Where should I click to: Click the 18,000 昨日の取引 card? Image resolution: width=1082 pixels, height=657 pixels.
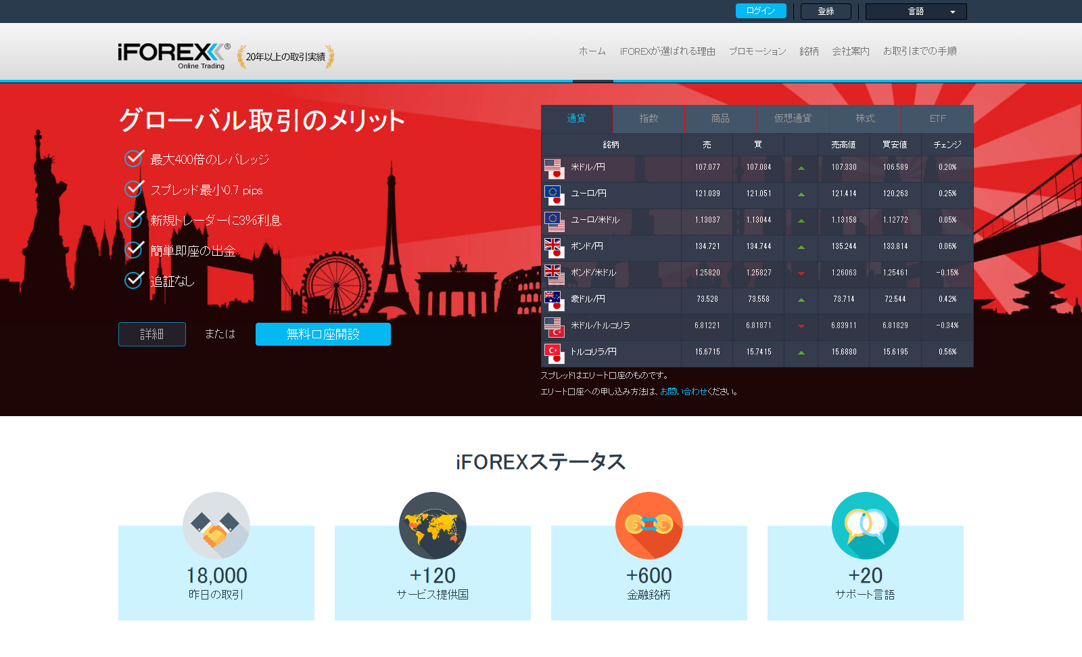[x=216, y=573]
